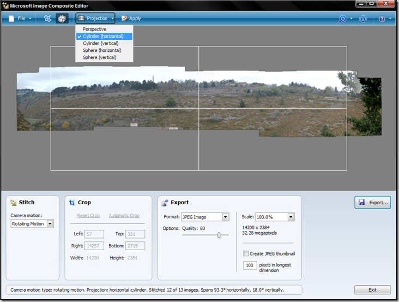The height and width of the screenshot is (302, 399).
Task: Open the Scale percentage dropdown
Action: pos(275,217)
